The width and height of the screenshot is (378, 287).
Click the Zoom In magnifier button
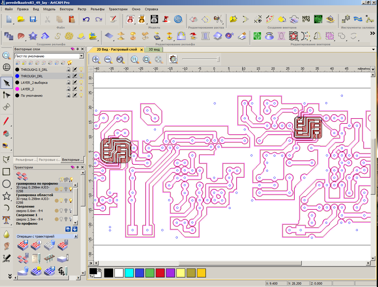pyautogui.click(x=96, y=59)
